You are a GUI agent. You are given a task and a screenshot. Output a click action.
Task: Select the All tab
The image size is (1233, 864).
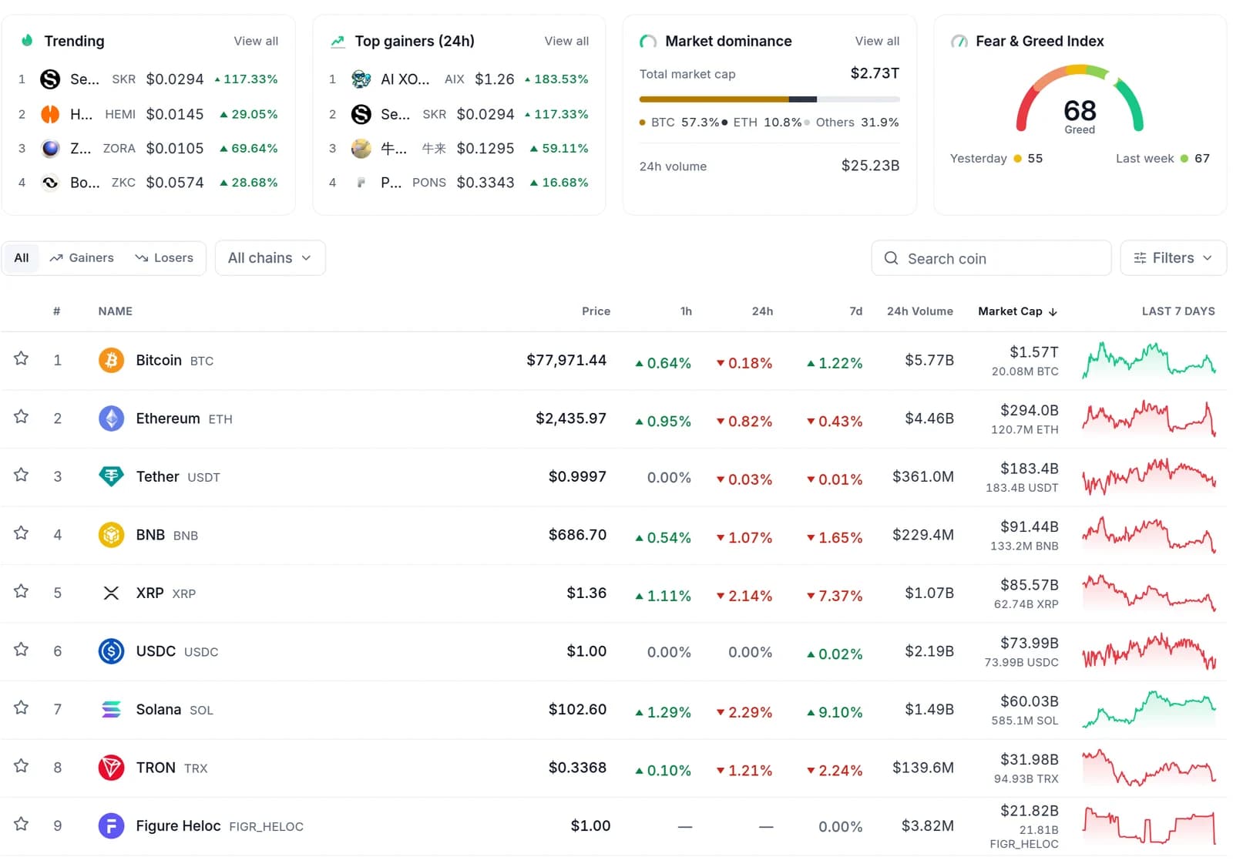click(22, 258)
